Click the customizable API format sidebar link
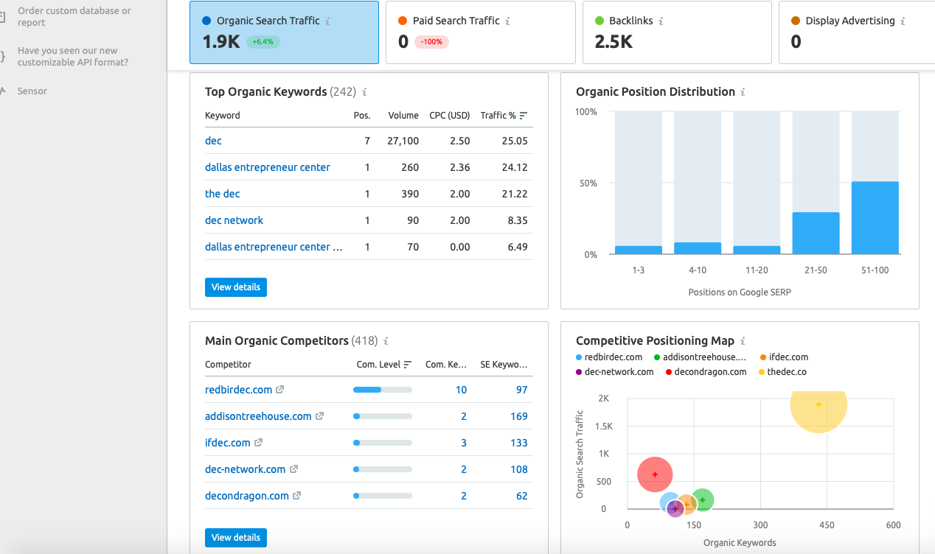Image resolution: width=935 pixels, height=554 pixels. (72, 56)
